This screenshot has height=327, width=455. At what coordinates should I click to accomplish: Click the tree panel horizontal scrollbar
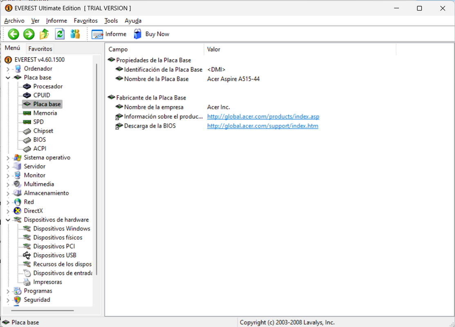pyautogui.click(x=43, y=311)
